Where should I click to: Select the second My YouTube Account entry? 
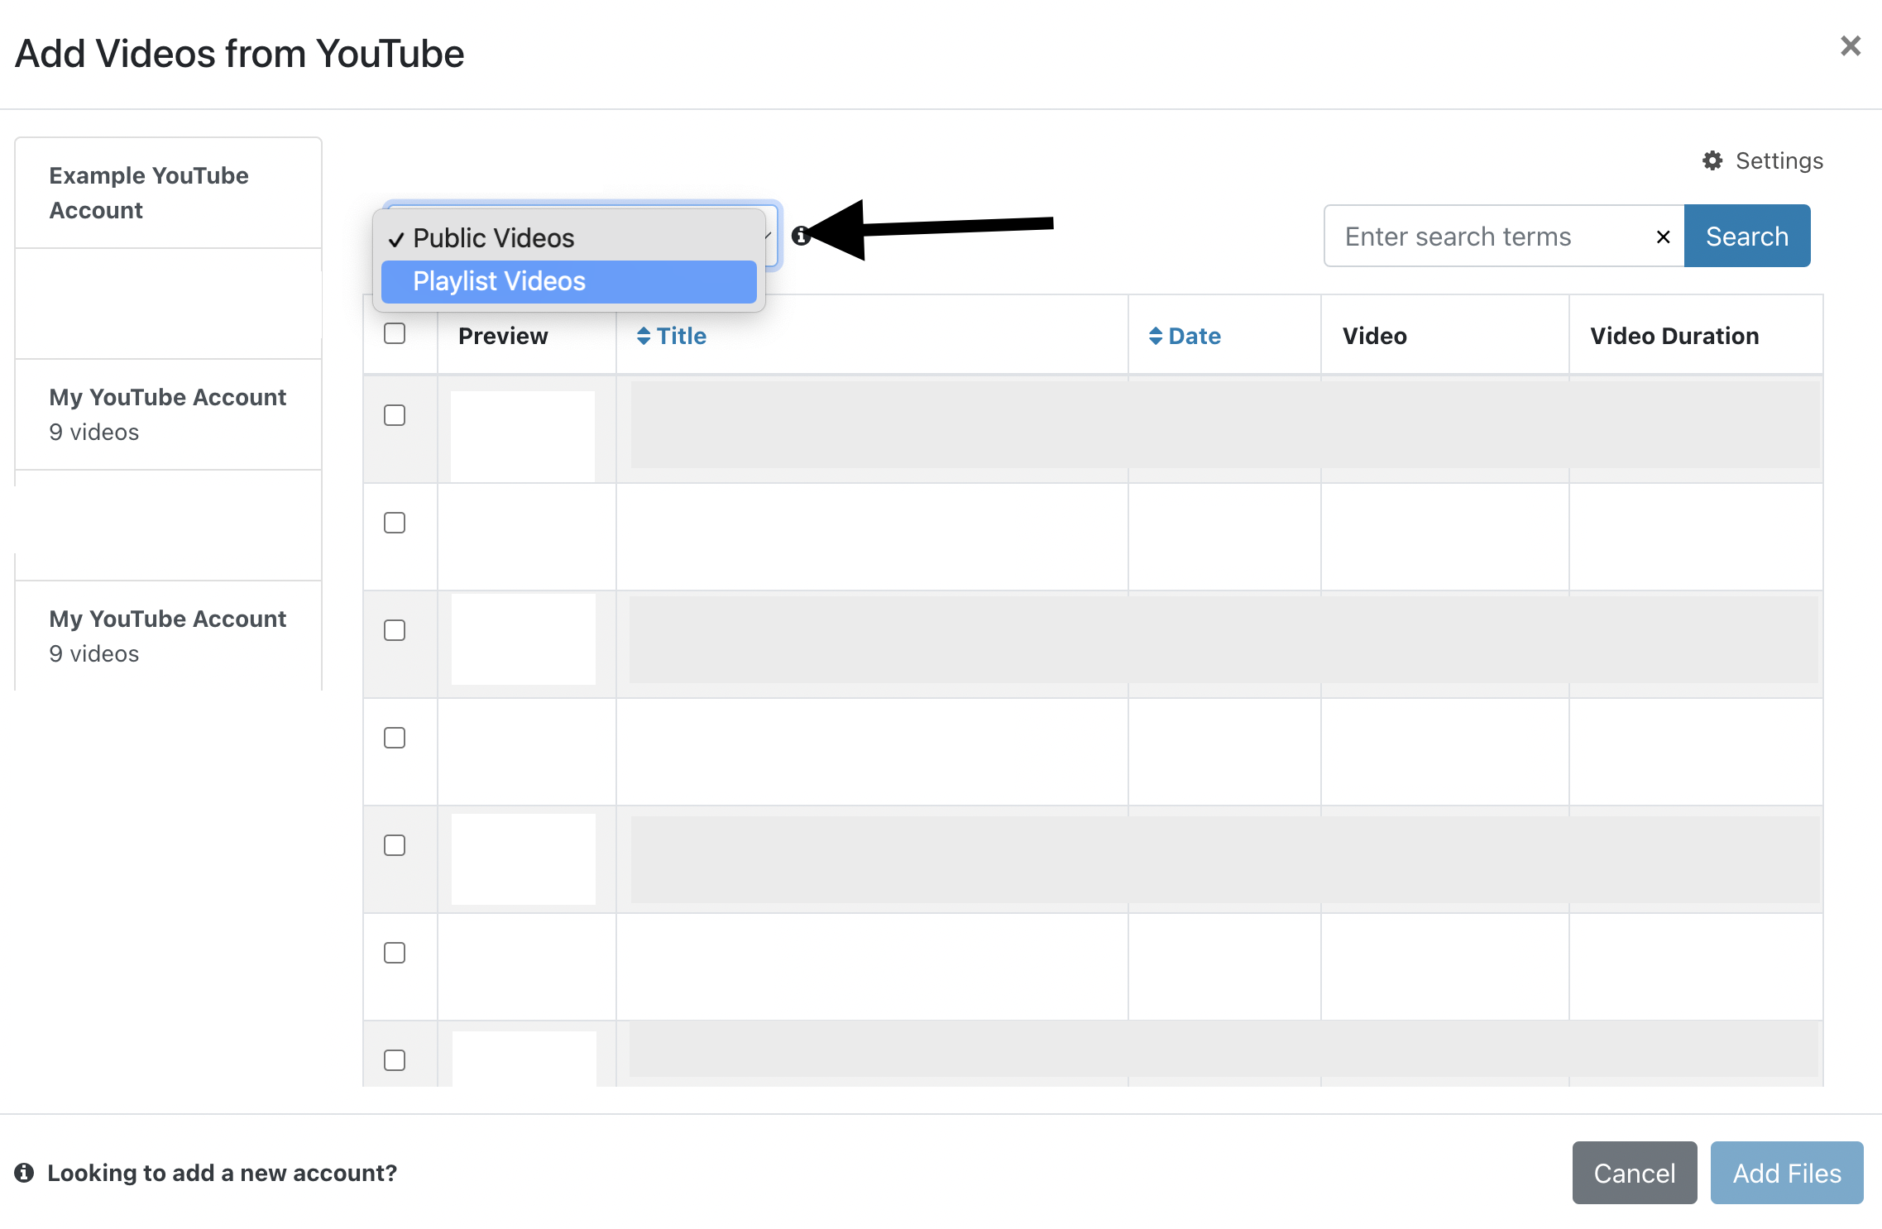click(168, 636)
